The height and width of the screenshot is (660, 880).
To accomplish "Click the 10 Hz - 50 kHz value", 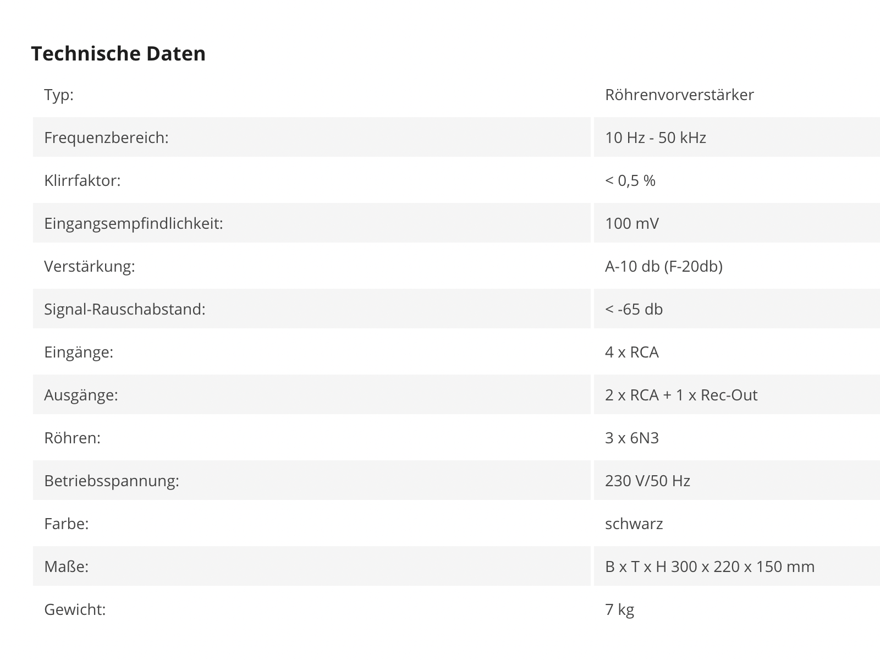I will coord(656,137).
